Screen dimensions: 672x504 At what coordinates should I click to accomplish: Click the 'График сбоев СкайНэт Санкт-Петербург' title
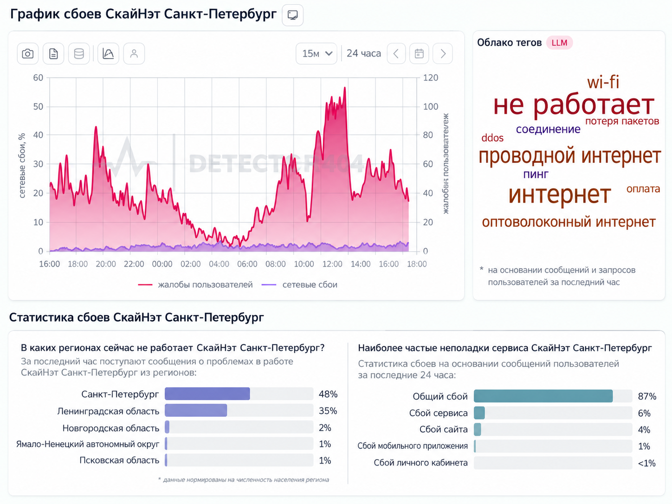pyautogui.click(x=143, y=14)
